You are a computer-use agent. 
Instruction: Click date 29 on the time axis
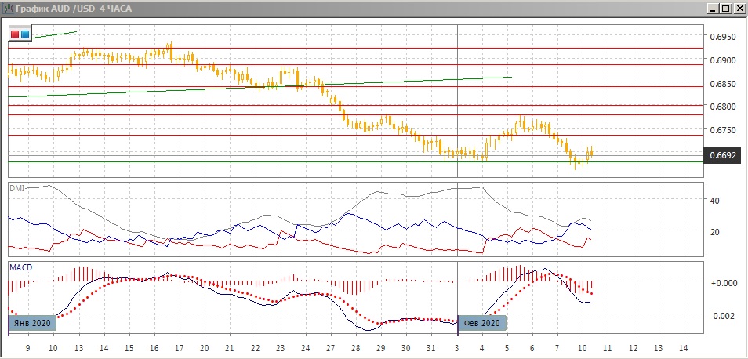(x=380, y=346)
